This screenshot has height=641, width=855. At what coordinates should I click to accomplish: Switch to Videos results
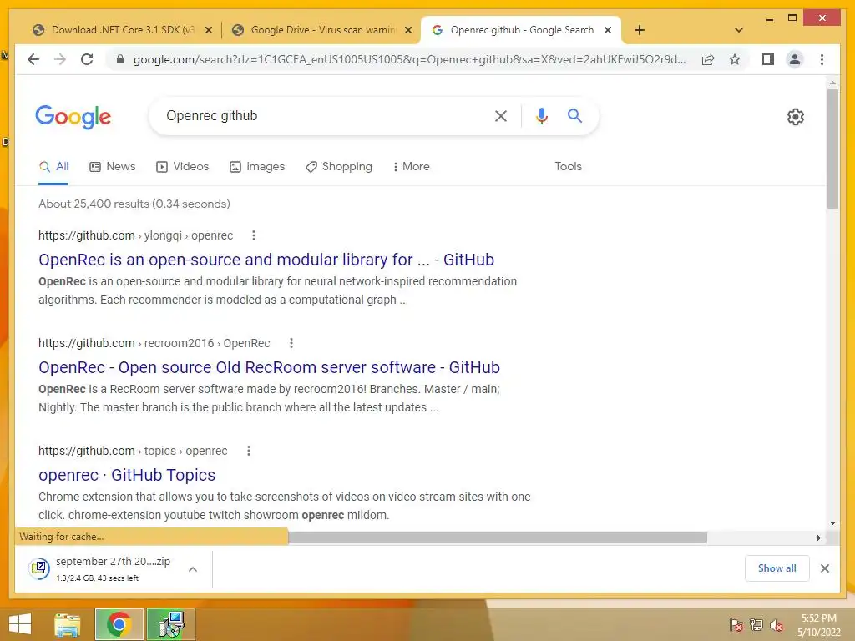pos(182,166)
